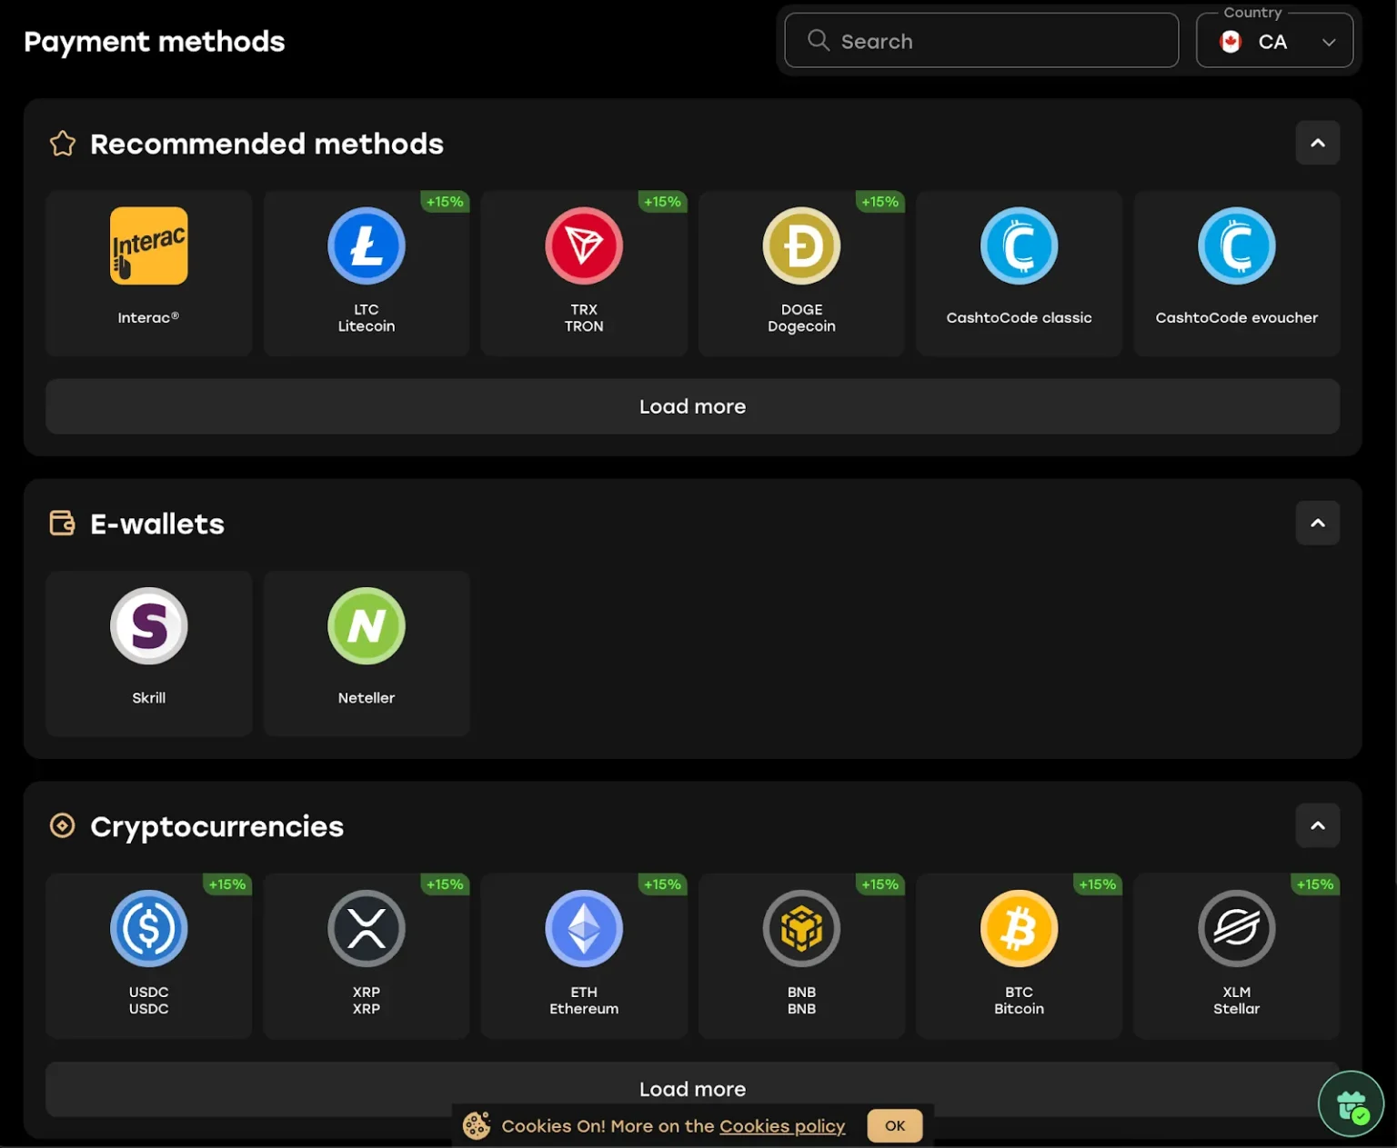Open the Country selection dropdown
This screenshot has height=1148, width=1397.
coord(1274,40)
